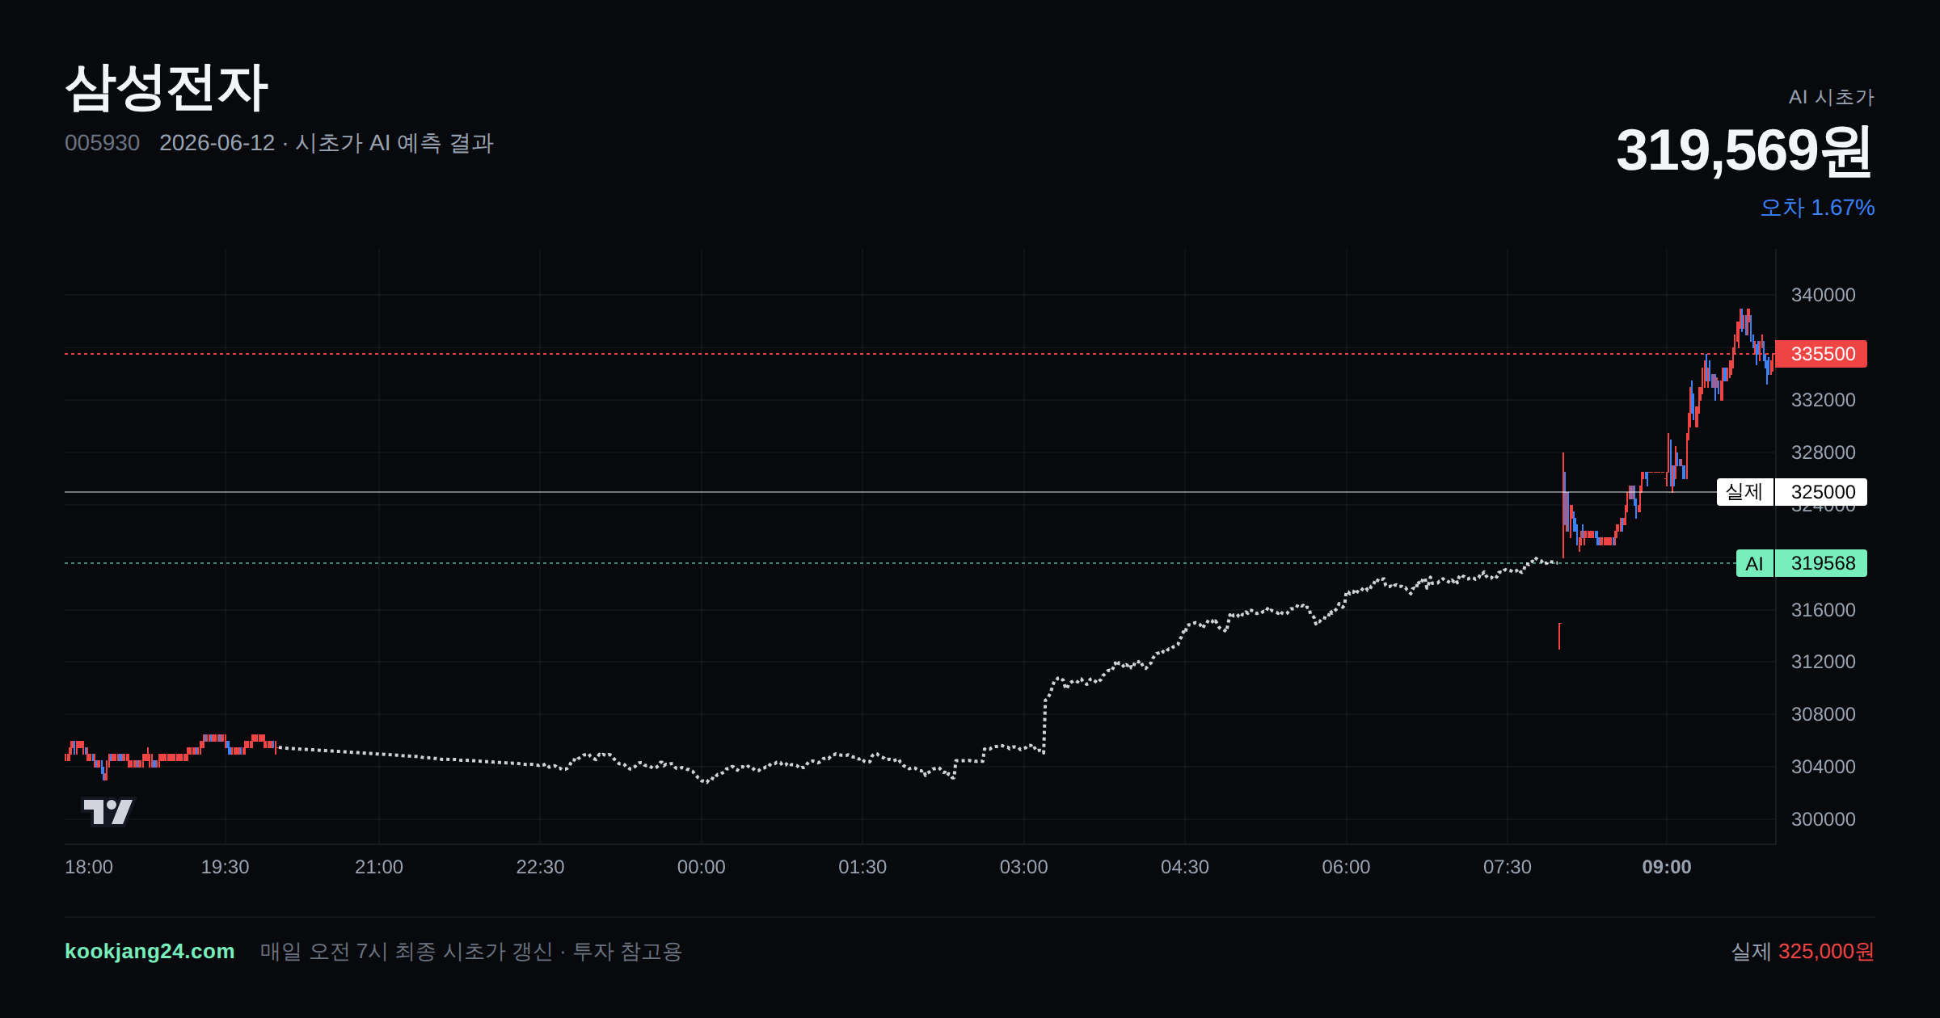
Task: Click the 19:30 time axis label
Action: pos(225,867)
